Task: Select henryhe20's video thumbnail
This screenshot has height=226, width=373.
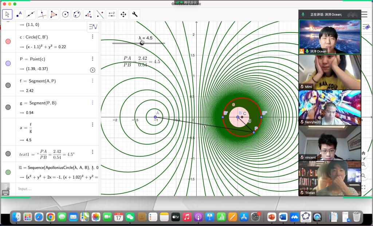Action: (330, 107)
